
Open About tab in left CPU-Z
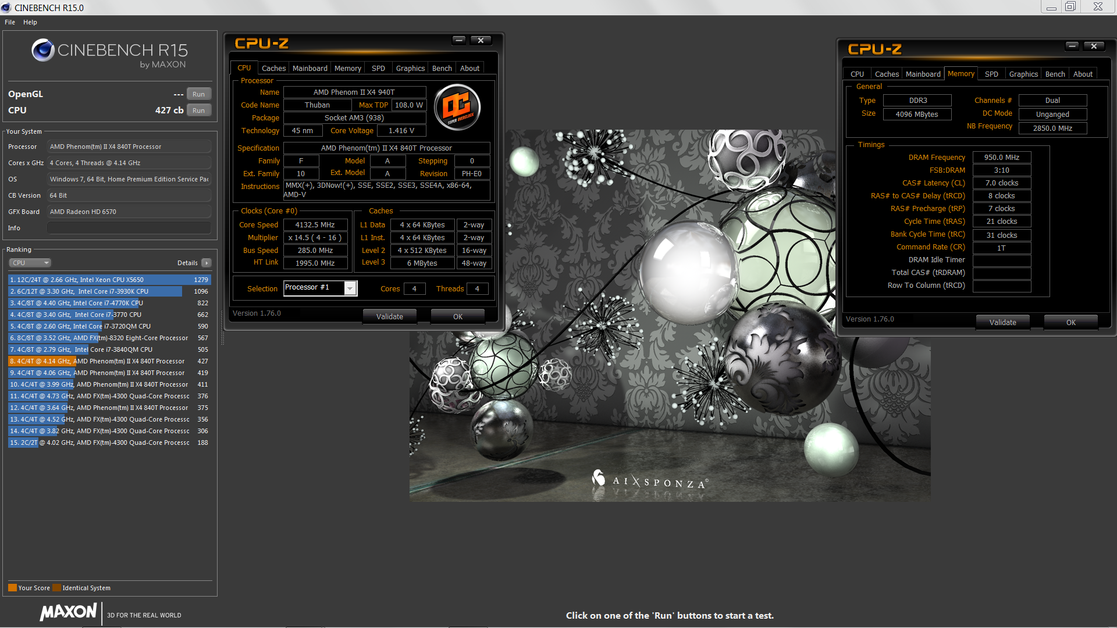[470, 68]
